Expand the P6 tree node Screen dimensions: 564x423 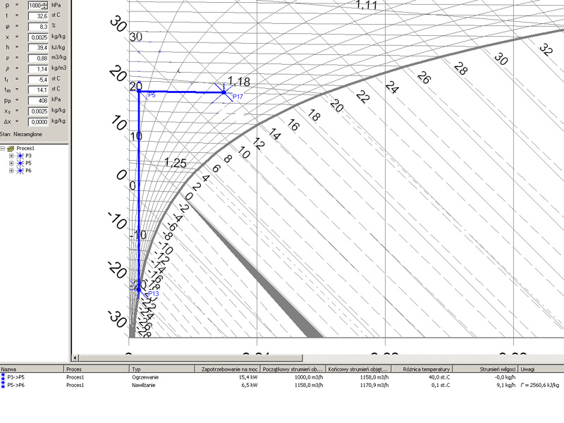pyautogui.click(x=11, y=171)
